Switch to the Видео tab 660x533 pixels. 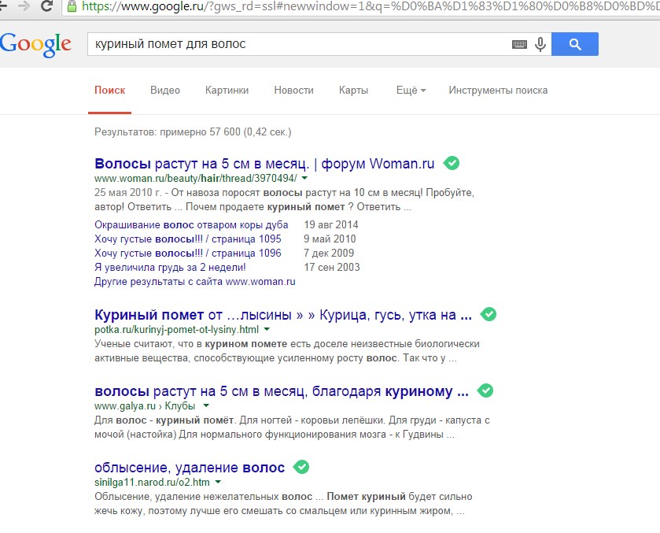[x=165, y=91]
